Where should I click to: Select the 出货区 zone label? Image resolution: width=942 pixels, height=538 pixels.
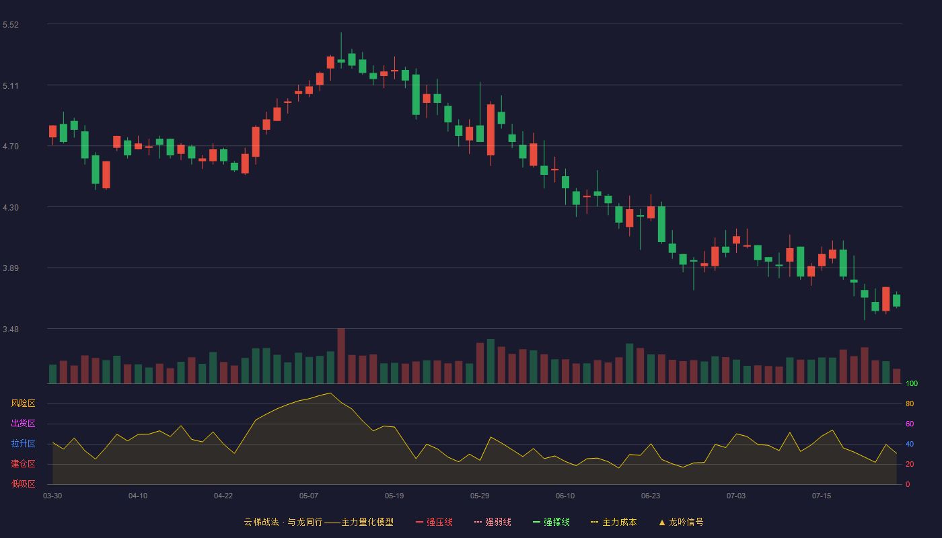tap(24, 424)
